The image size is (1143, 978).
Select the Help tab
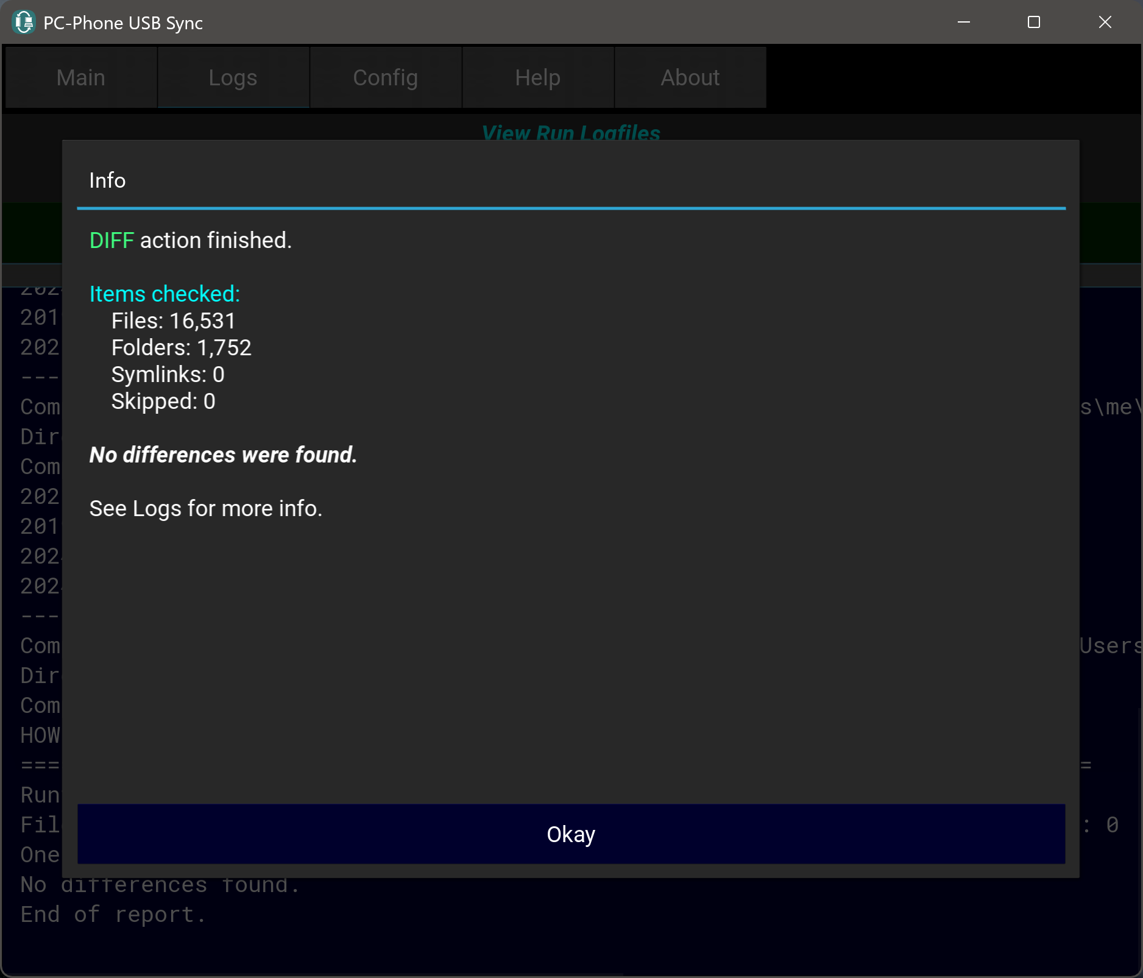point(537,77)
